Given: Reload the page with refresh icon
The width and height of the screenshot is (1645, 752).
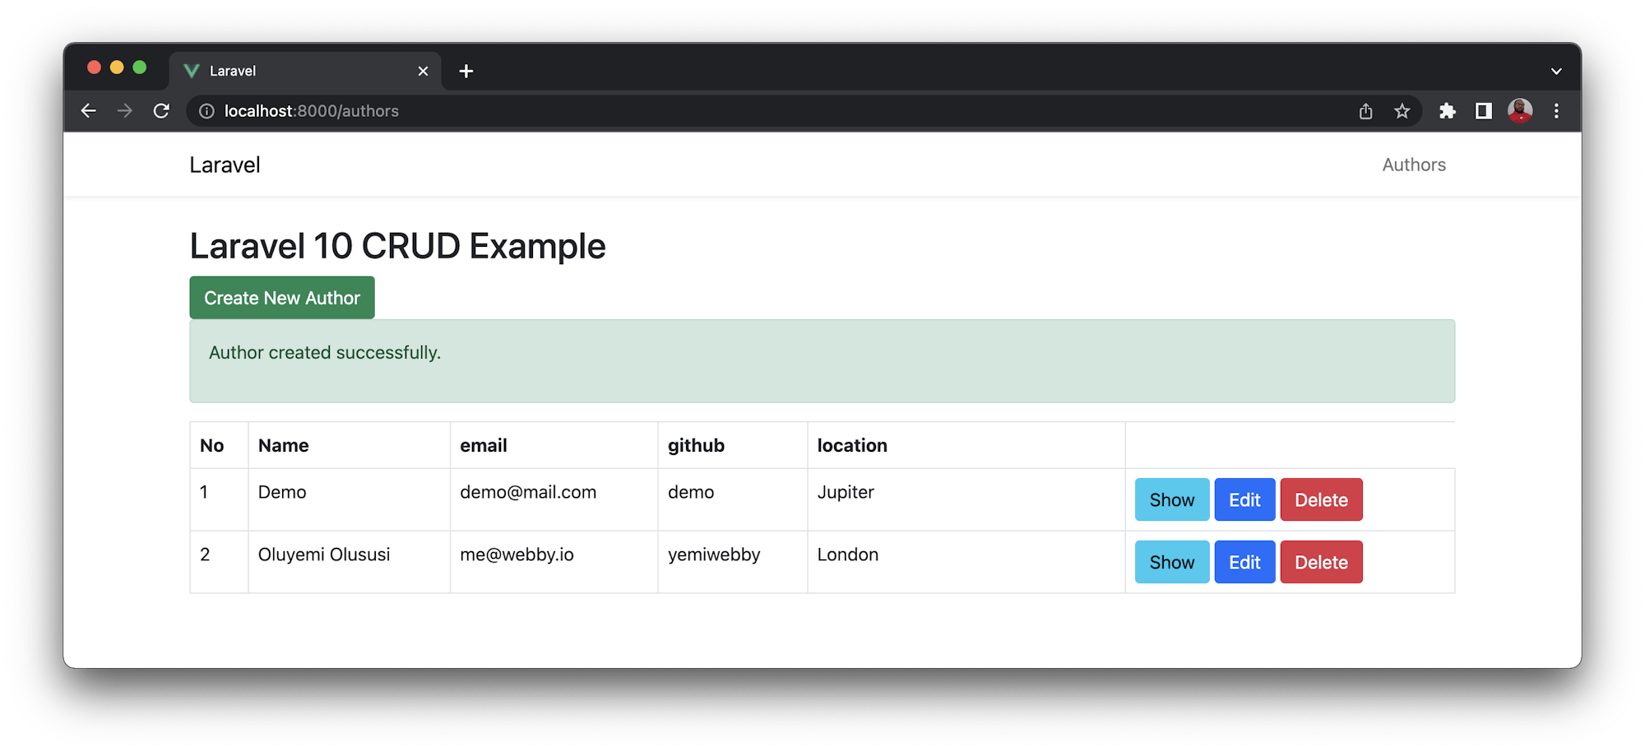Looking at the screenshot, I should click(161, 111).
